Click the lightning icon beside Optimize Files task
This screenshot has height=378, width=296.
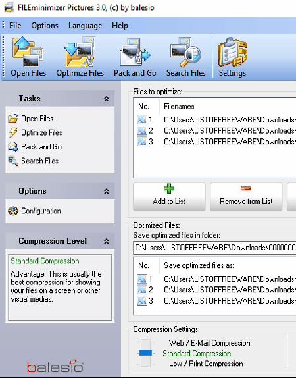(x=13, y=132)
